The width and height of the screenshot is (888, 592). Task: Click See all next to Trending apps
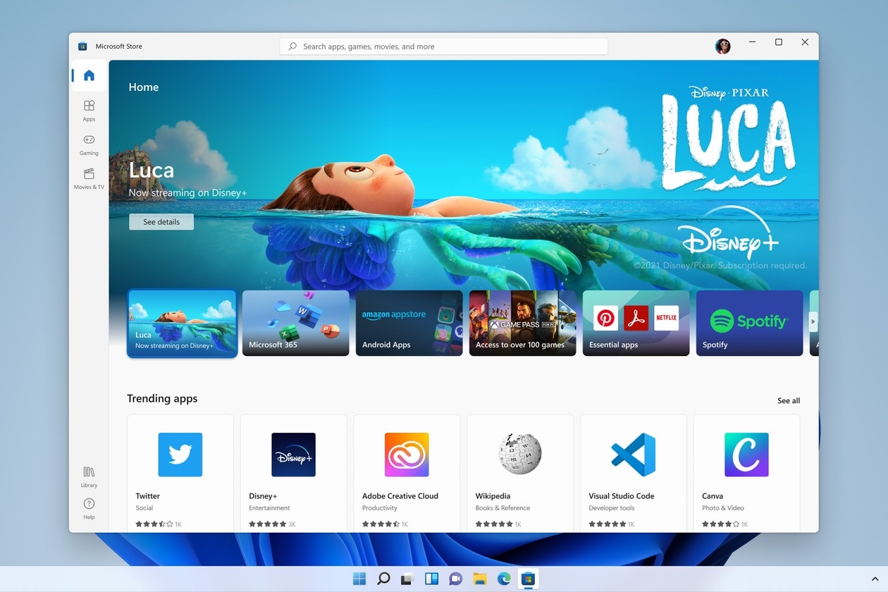788,400
